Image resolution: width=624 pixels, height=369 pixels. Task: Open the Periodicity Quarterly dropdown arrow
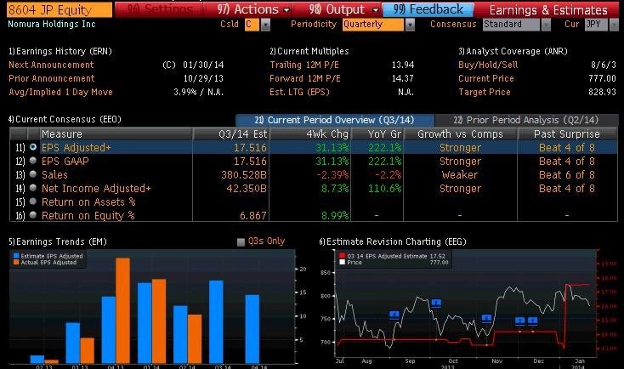tap(410, 25)
